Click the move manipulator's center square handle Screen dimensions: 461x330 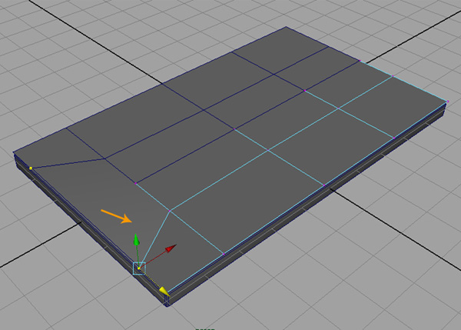point(139,268)
